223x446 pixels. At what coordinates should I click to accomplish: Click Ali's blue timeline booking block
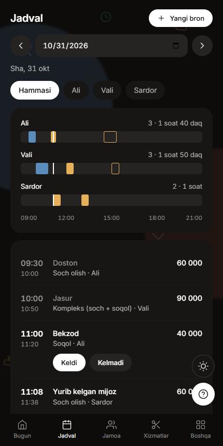tap(32, 137)
